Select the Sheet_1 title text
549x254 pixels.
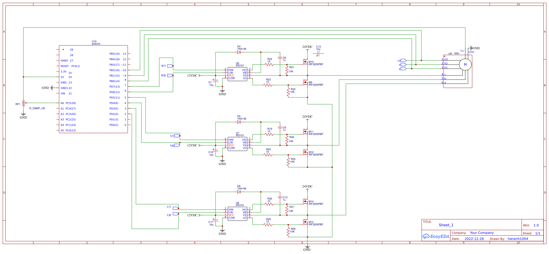point(446,225)
